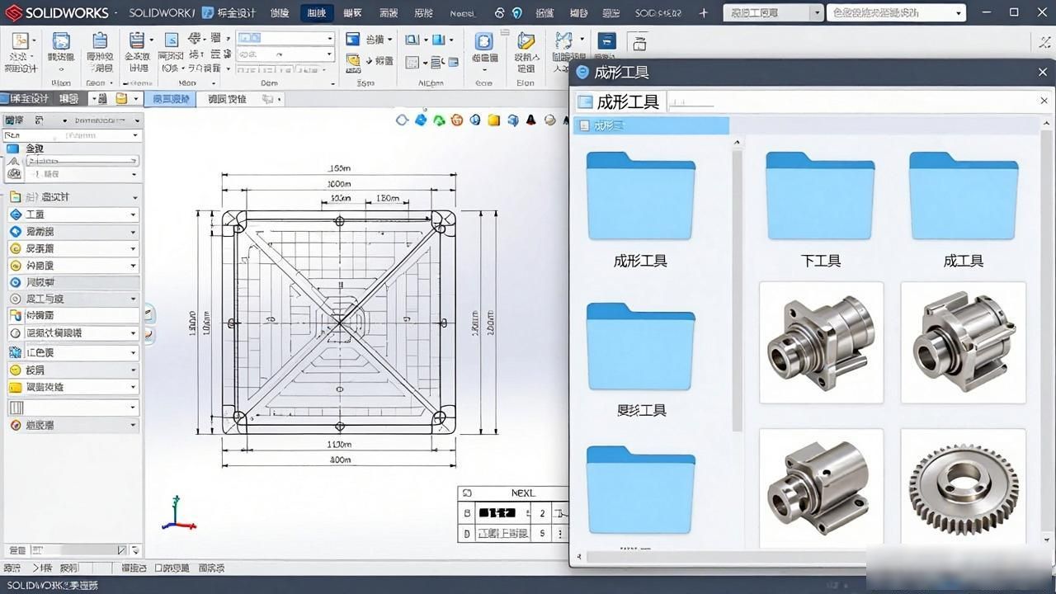Close the inner 成形工具 pane with its X
Viewport: 1056px width, 594px height.
1044,101
